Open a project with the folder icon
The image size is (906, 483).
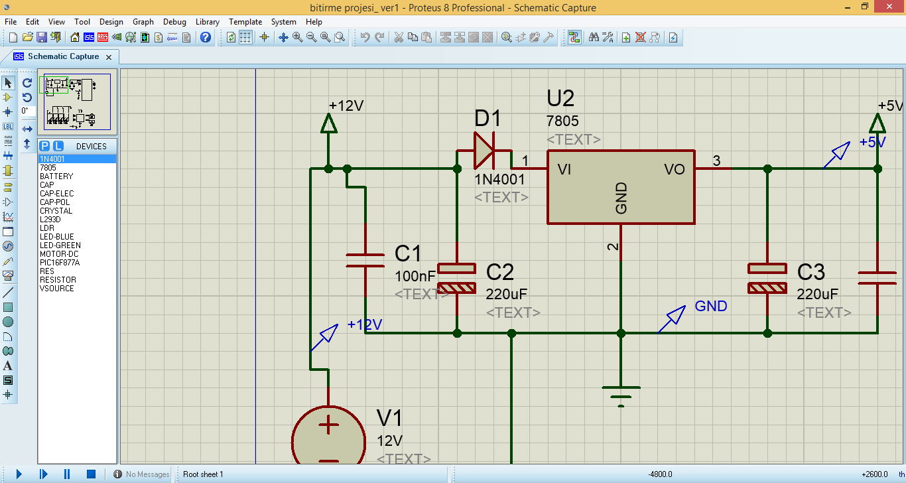tap(27, 37)
